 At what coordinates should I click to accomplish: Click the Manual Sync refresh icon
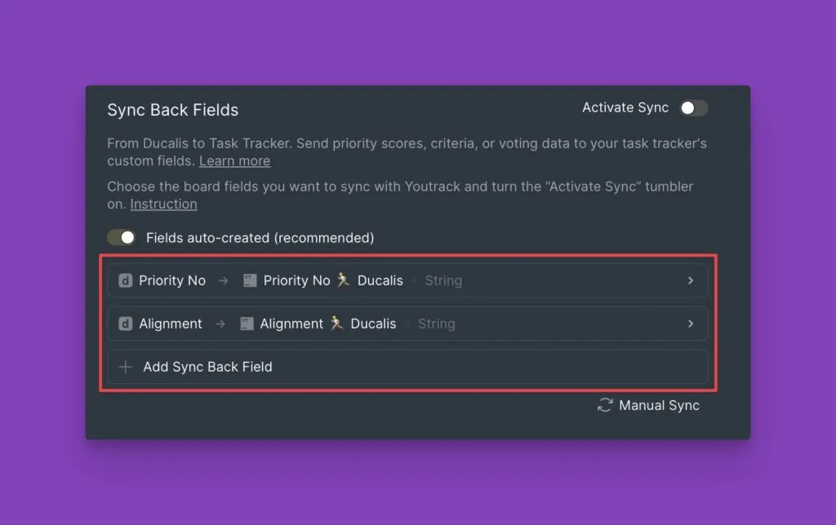click(605, 405)
